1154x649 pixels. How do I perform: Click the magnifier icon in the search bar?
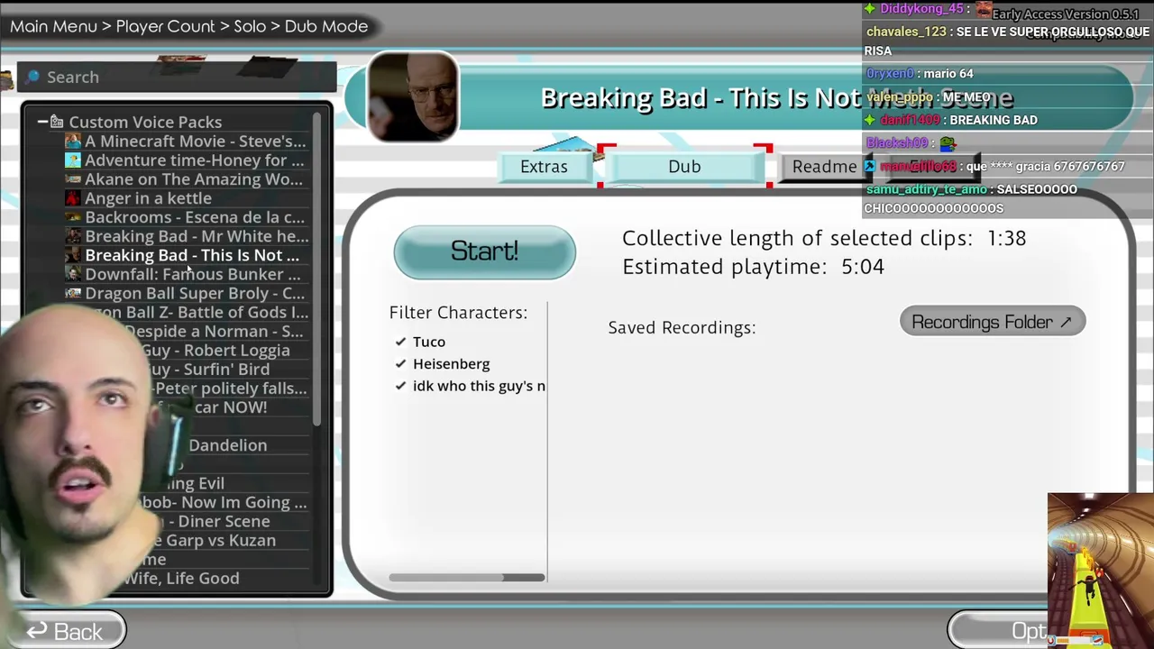(x=33, y=77)
